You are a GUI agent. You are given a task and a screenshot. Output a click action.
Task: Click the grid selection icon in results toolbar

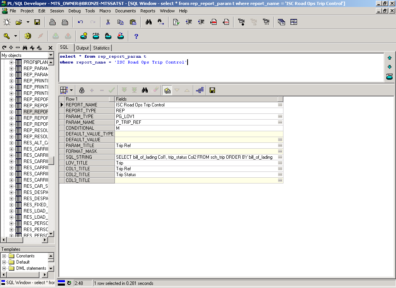(x=64, y=90)
